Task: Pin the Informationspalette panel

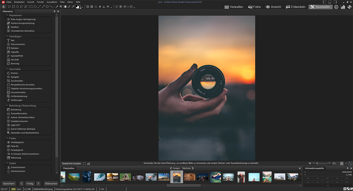Action: pyautogui.click(x=348, y=168)
